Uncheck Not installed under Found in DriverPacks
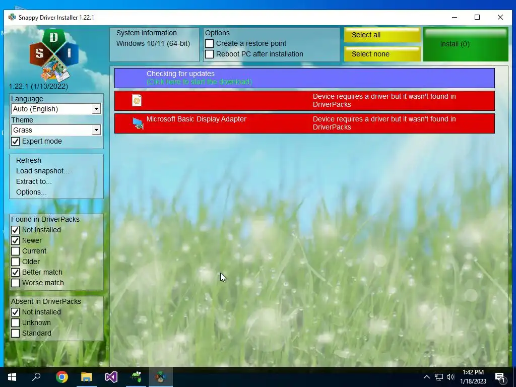The height and width of the screenshot is (387, 516). click(16, 230)
